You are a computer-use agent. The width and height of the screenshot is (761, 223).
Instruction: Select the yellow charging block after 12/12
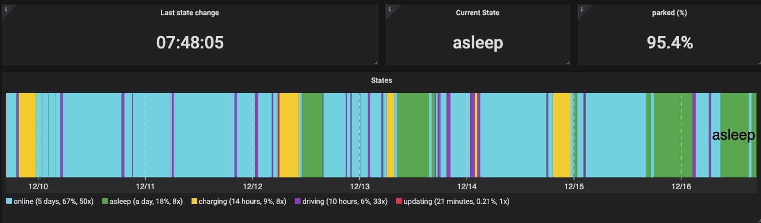pos(289,135)
